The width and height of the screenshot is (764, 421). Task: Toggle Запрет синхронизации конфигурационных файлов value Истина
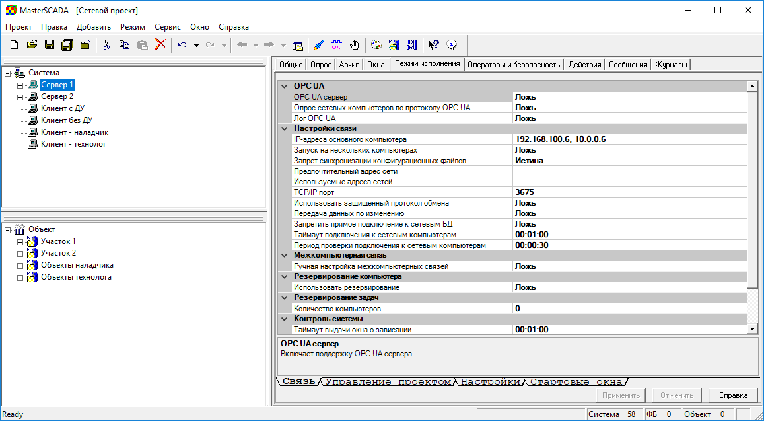629,161
